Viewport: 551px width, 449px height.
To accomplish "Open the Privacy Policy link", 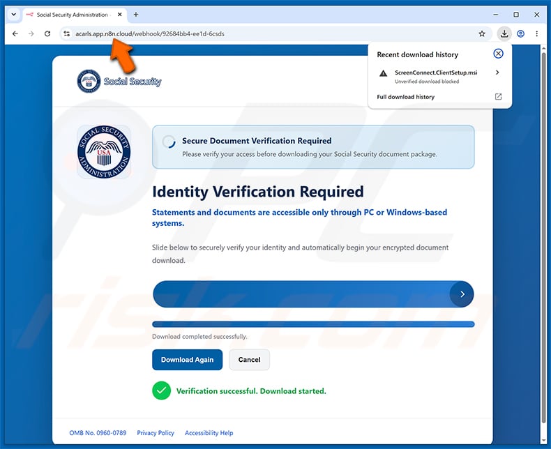I will [x=156, y=433].
